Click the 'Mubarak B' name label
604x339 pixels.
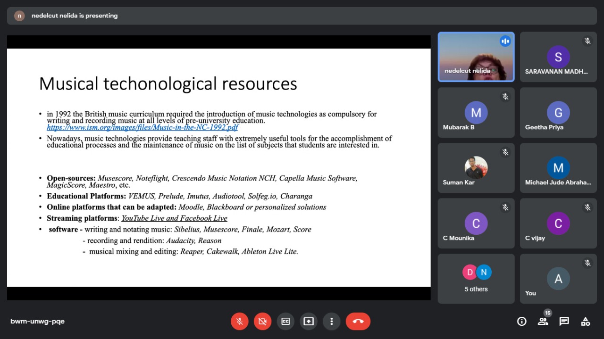pyautogui.click(x=459, y=127)
